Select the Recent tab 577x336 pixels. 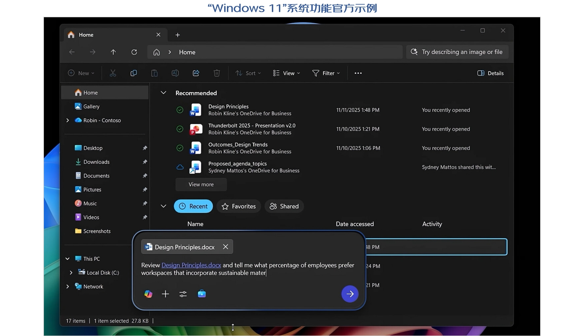pyautogui.click(x=193, y=206)
